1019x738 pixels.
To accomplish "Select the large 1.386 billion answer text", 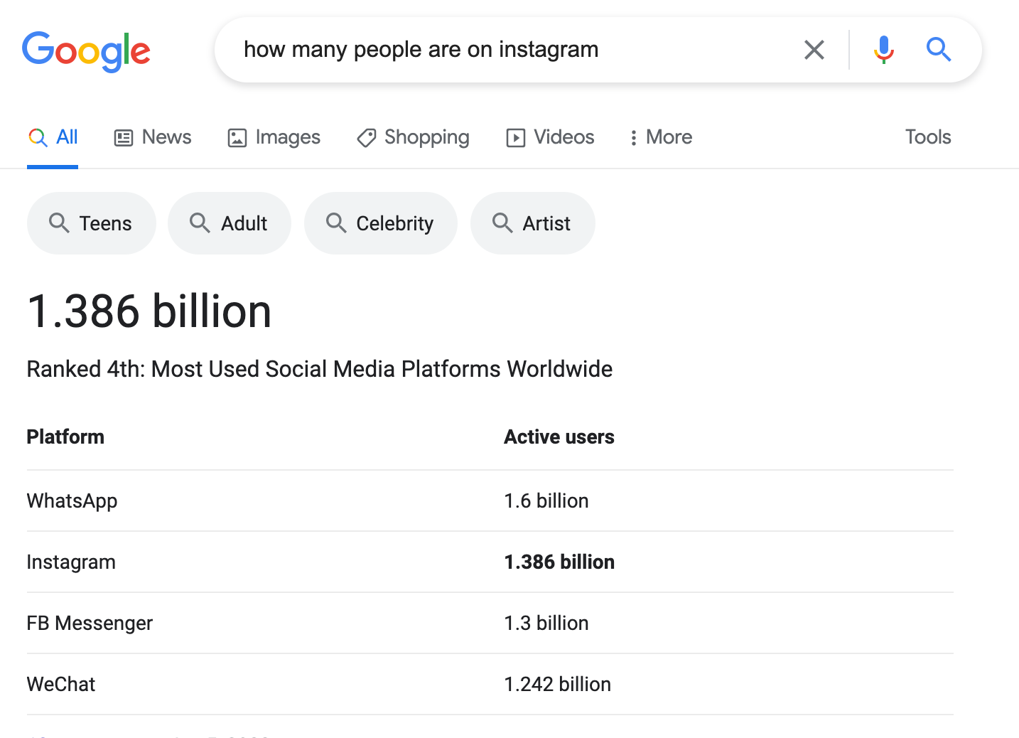I will (149, 311).
